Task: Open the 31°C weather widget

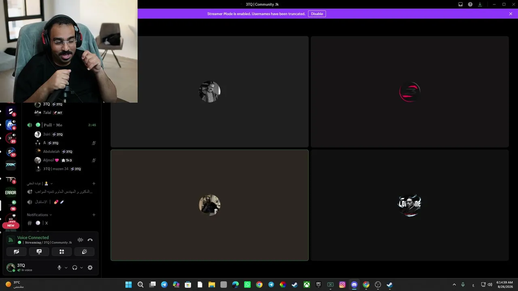Action: tap(15, 285)
